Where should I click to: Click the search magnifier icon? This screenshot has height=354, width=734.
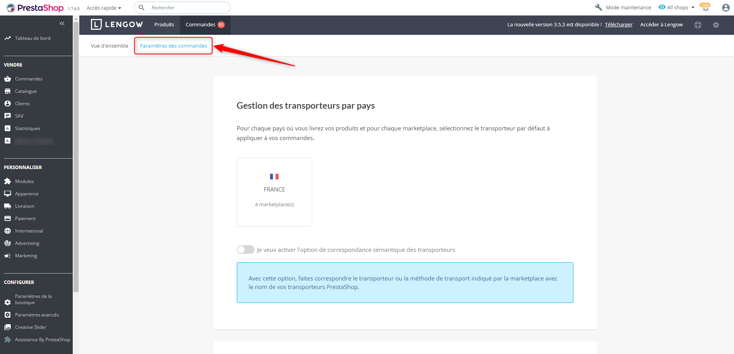point(142,7)
